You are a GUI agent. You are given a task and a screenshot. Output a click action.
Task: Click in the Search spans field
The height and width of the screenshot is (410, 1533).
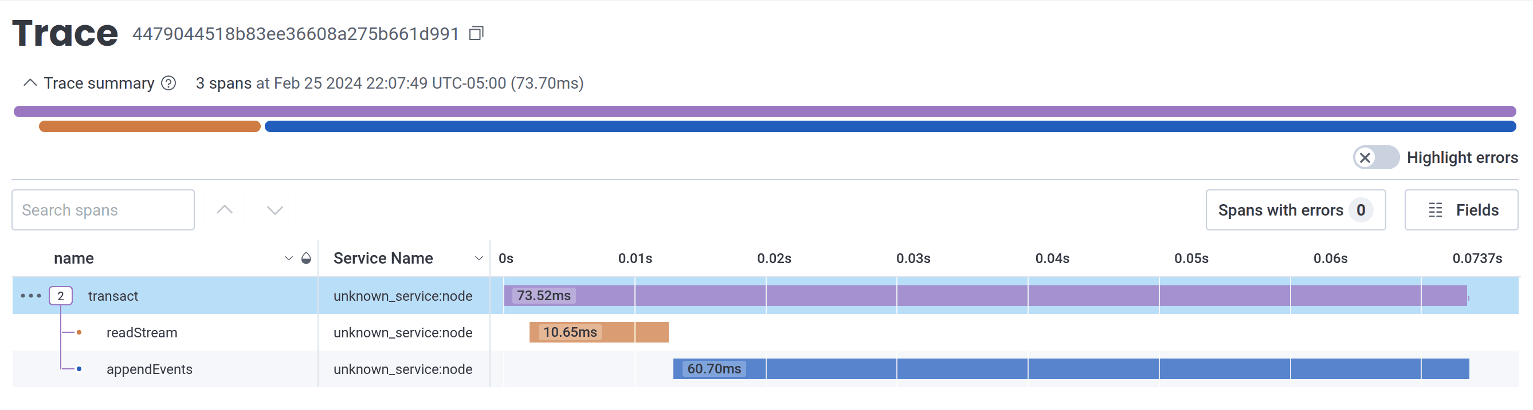(103, 210)
